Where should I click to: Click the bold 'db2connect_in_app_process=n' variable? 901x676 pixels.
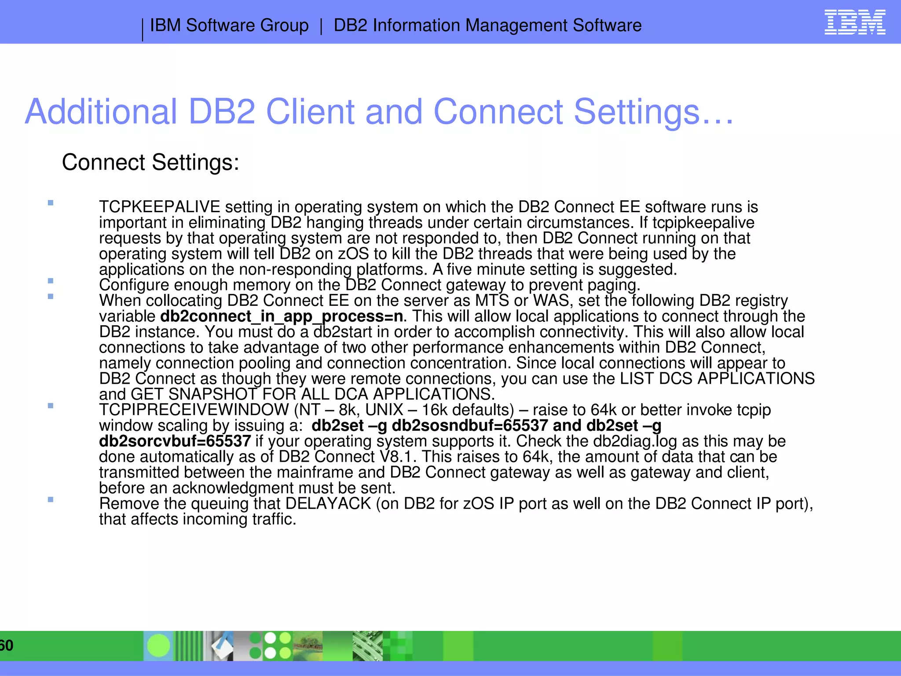(x=282, y=317)
